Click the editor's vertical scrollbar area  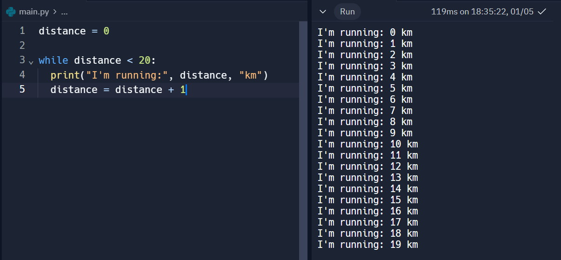point(303,140)
